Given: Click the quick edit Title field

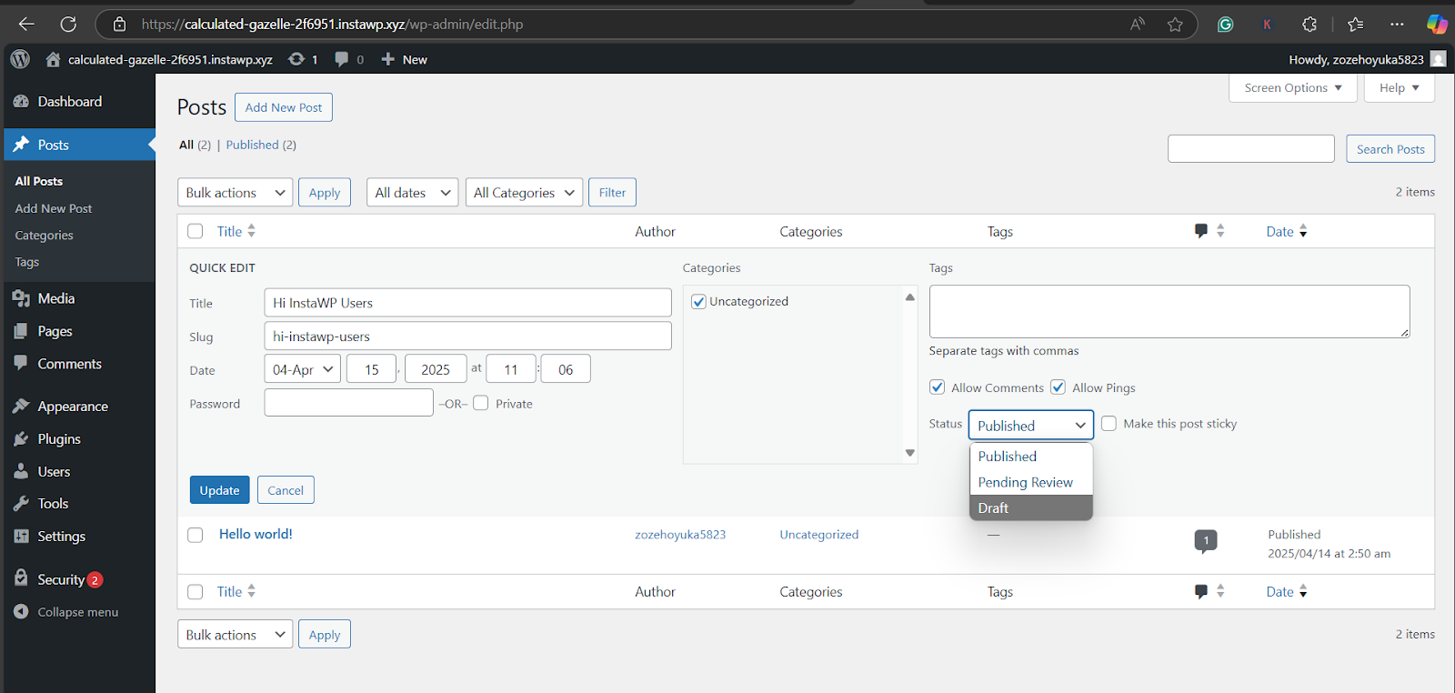Looking at the screenshot, I should pyautogui.click(x=468, y=303).
